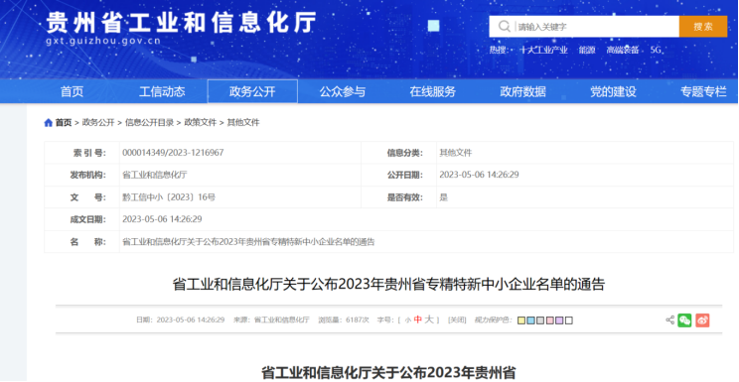Image resolution: width=739 pixels, height=382 pixels.
Task: Select white eye-protection color swatch
Action: tap(569, 320)
